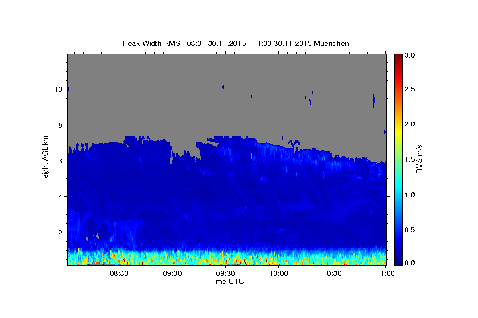Click the '10:30' time tick label

pyautogui.click(x=332, y=273)
